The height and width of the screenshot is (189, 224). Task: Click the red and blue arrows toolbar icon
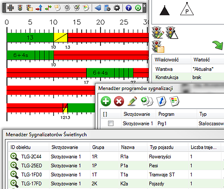click(x=39, y=7)
